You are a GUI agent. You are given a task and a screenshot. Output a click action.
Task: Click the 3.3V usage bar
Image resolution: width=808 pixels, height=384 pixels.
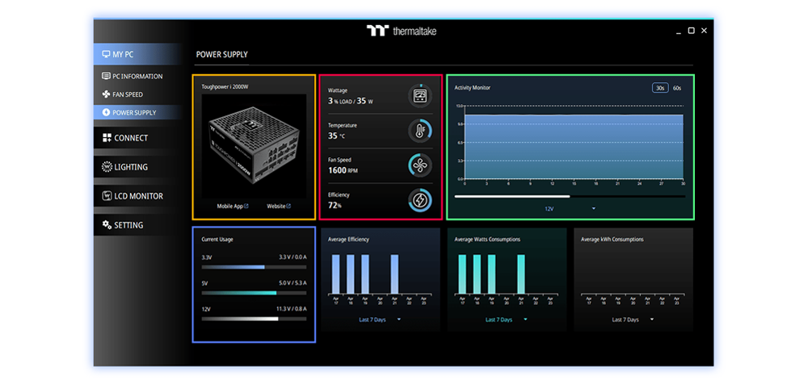(x=254, y=267)
